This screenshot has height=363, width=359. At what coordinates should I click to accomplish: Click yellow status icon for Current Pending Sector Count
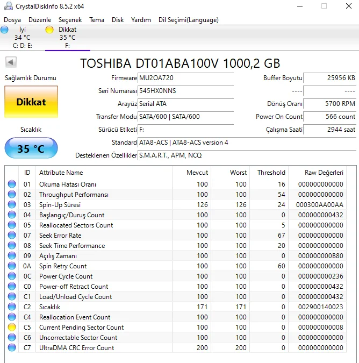(x=12, y=328)
